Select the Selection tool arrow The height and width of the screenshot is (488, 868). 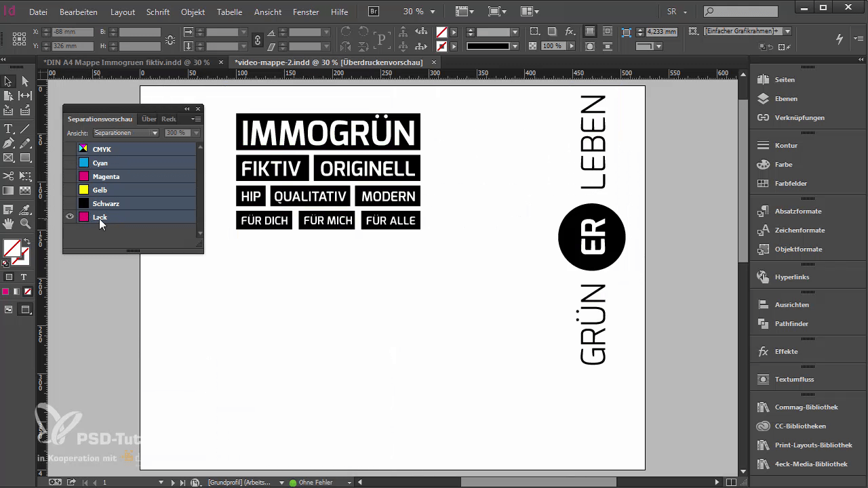(8, 81)
